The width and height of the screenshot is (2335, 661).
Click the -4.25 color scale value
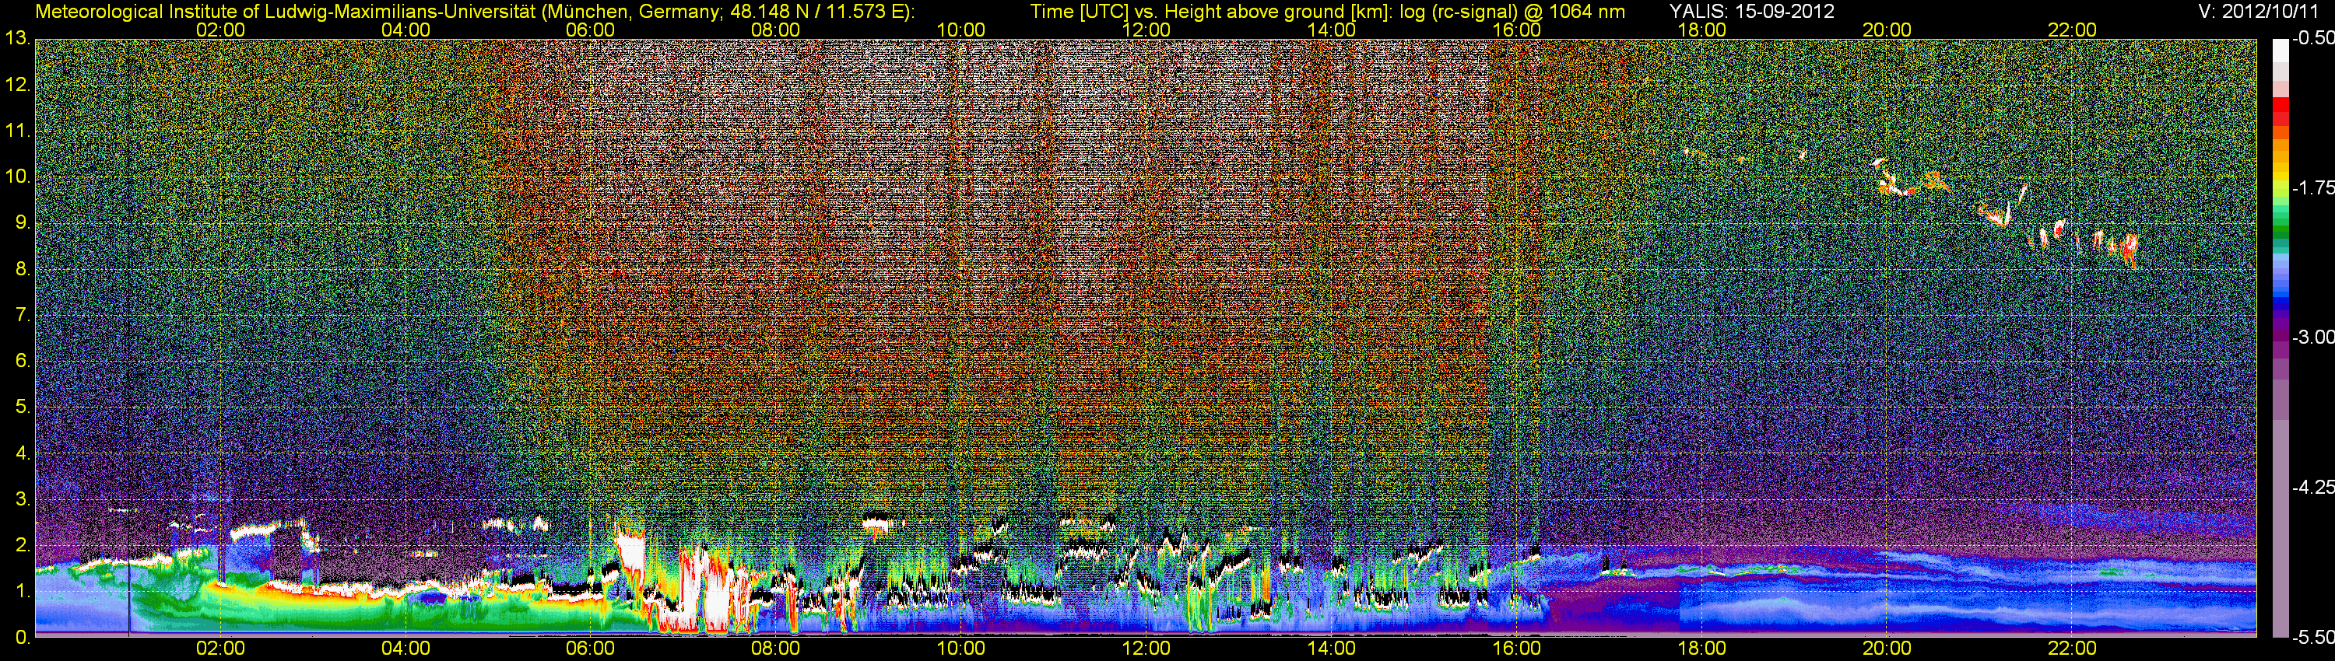pyautogui.click(x=2312, y=487)
